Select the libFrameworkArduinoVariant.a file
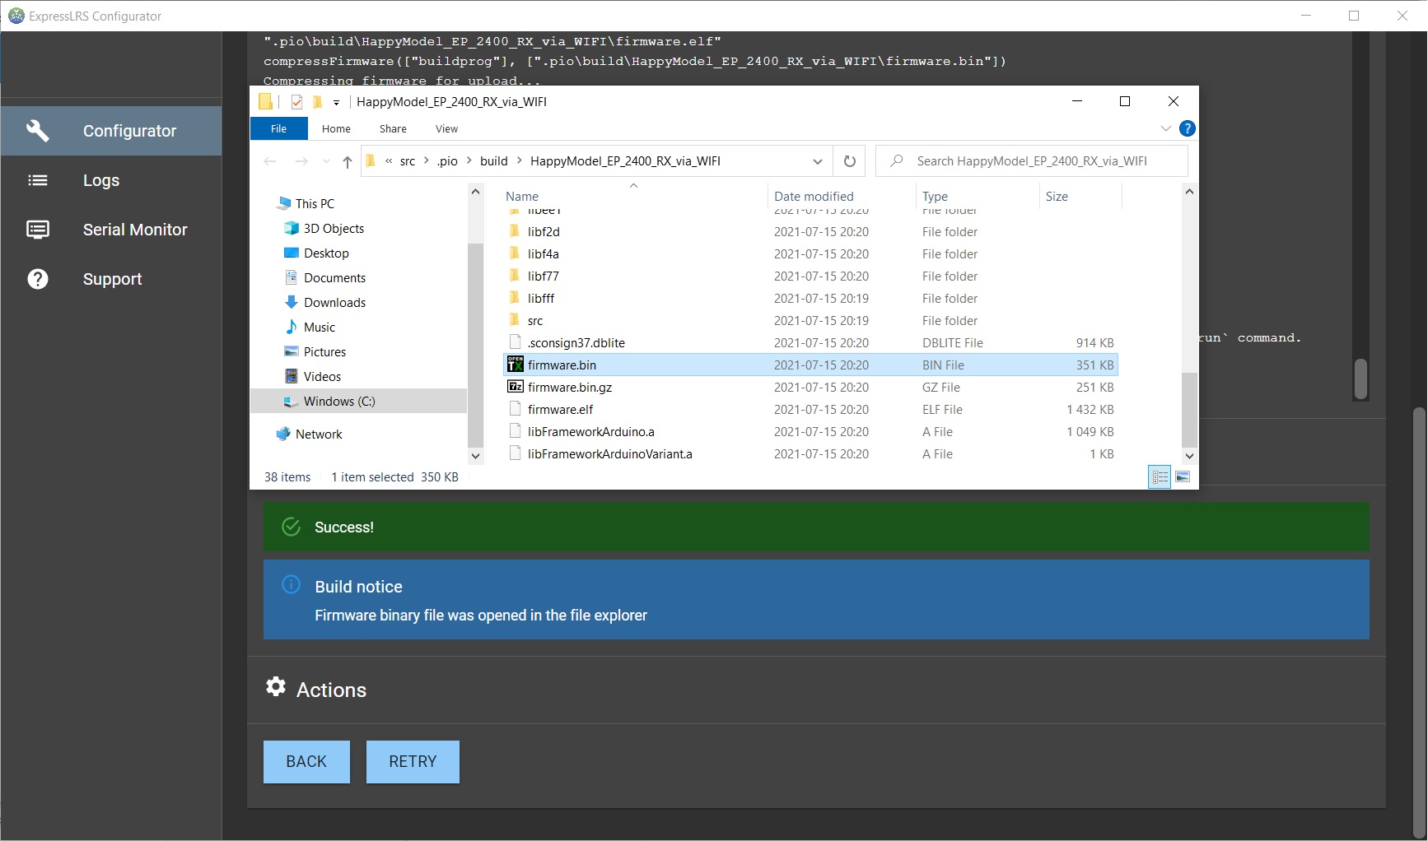1428x841 pixels. [x=810, y=453]
